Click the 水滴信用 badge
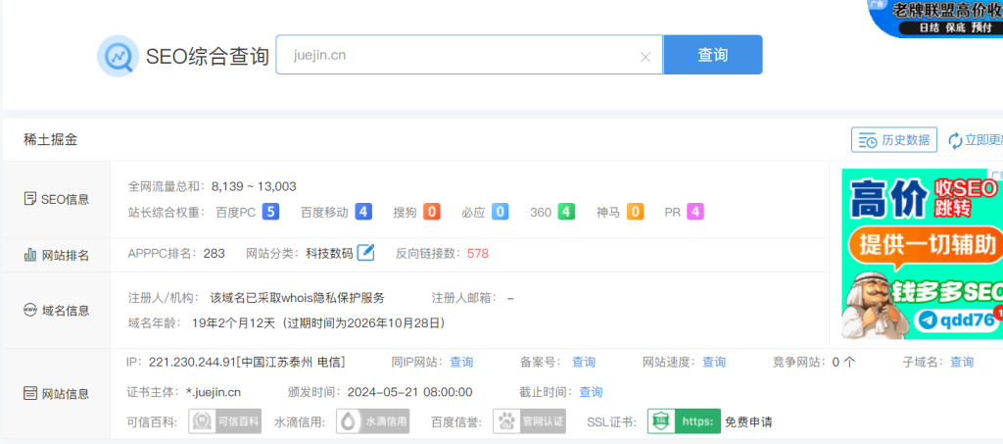1003x444 pixels. 373,421
